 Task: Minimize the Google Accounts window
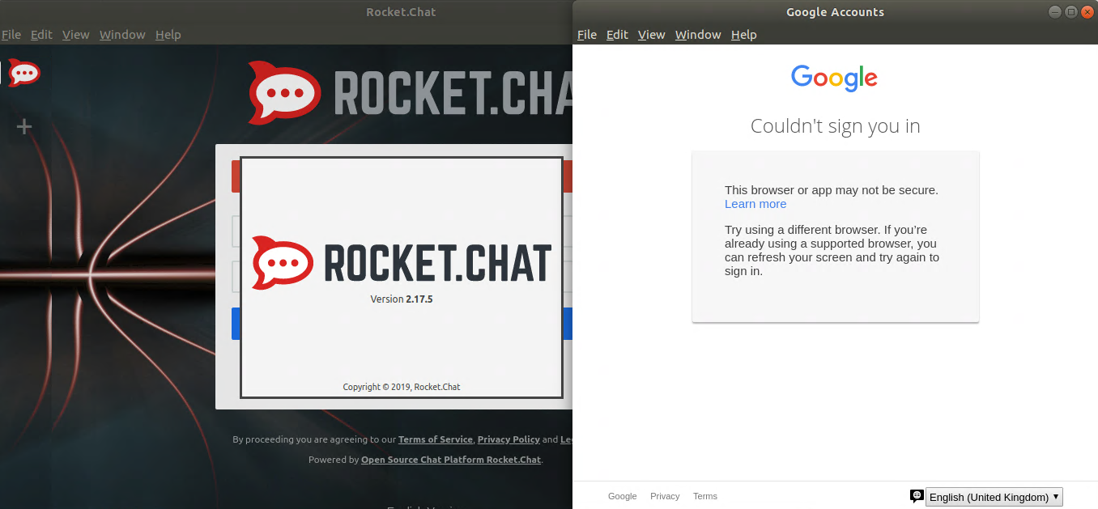click(x=1054, y=12)
